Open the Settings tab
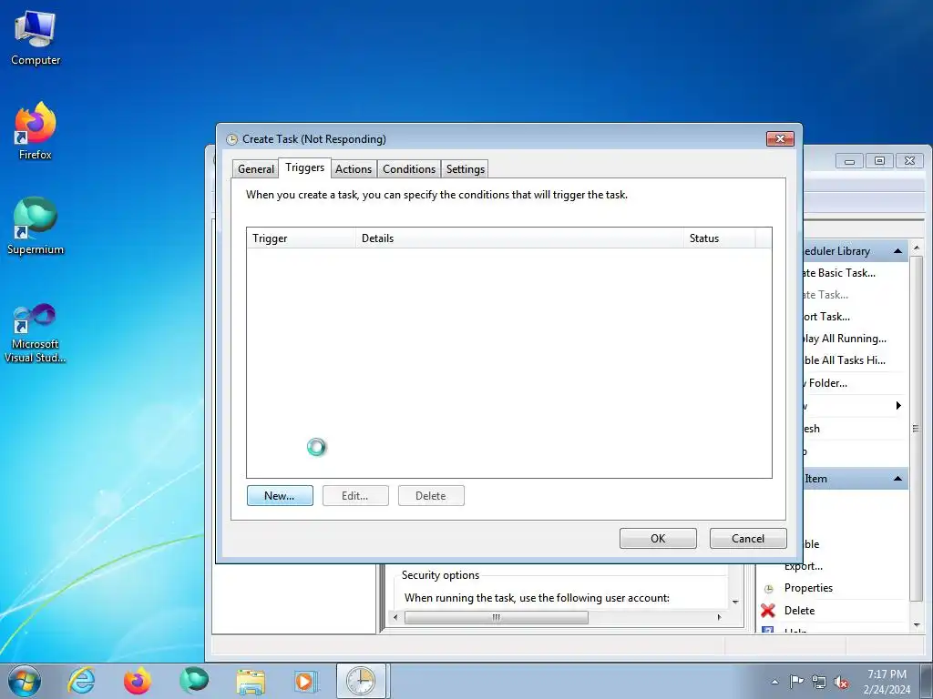Screen dimensions: 933x699 (x=466, y=168)
